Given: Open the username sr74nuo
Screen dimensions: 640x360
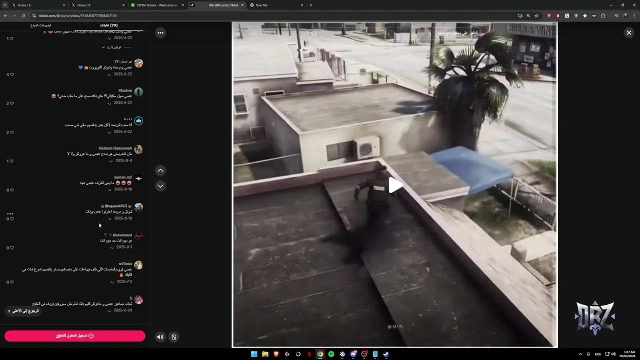Looking at the screenshot, I should 125,263.
